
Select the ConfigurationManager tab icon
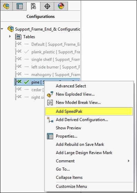click(x=33, y=6)
